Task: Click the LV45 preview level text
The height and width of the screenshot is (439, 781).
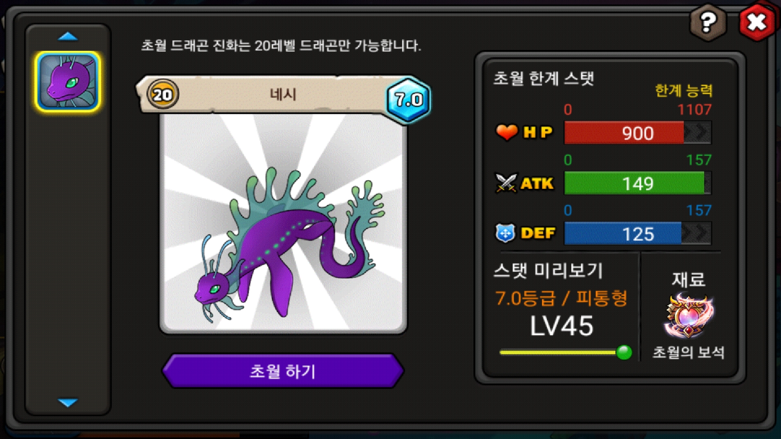Action: [562, 326]
